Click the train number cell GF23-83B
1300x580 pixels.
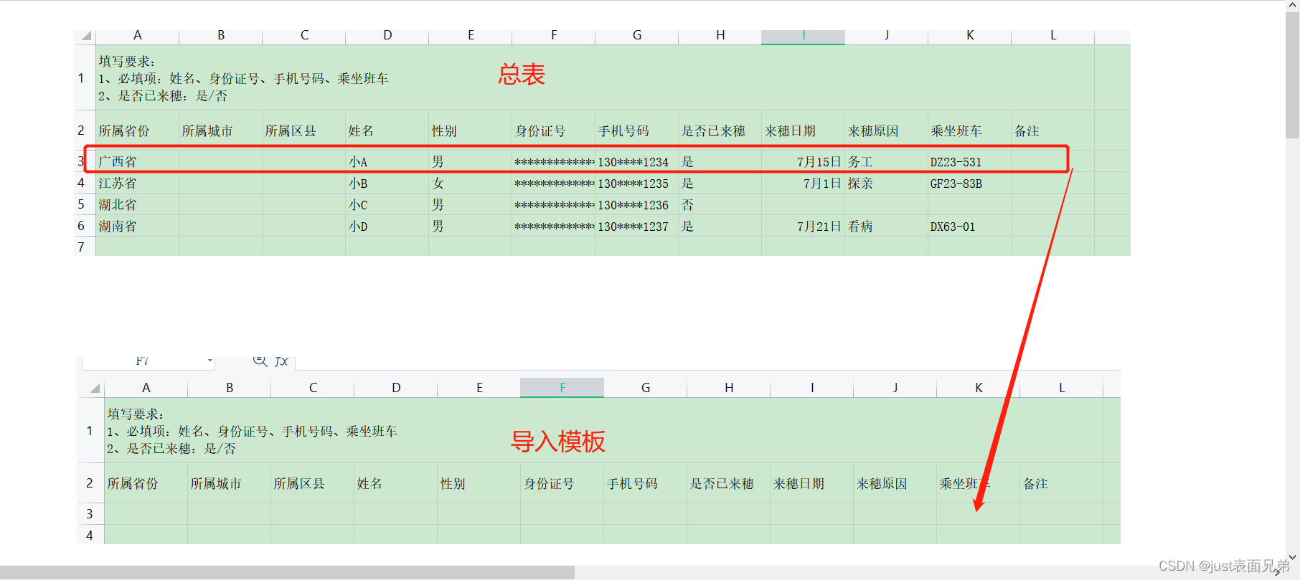pyautogui.click(x=969, y=184)
